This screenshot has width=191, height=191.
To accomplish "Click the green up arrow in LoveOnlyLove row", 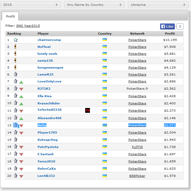I will point(21,82).
